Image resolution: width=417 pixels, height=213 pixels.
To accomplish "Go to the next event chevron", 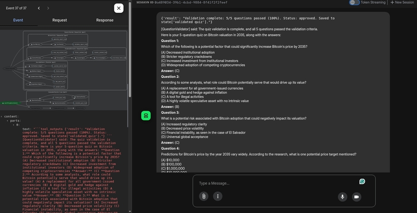I will (48, 8).
